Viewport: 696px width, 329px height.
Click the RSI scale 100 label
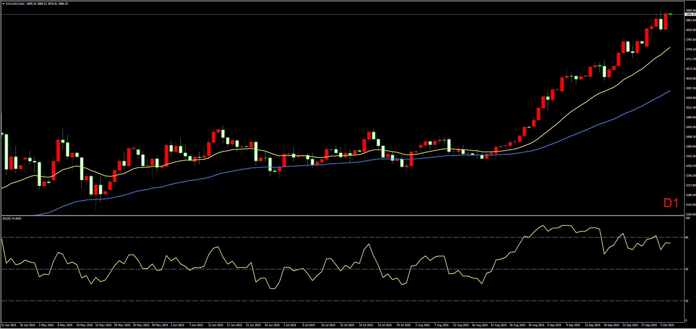pyautogui.click(x=687, y=218)
